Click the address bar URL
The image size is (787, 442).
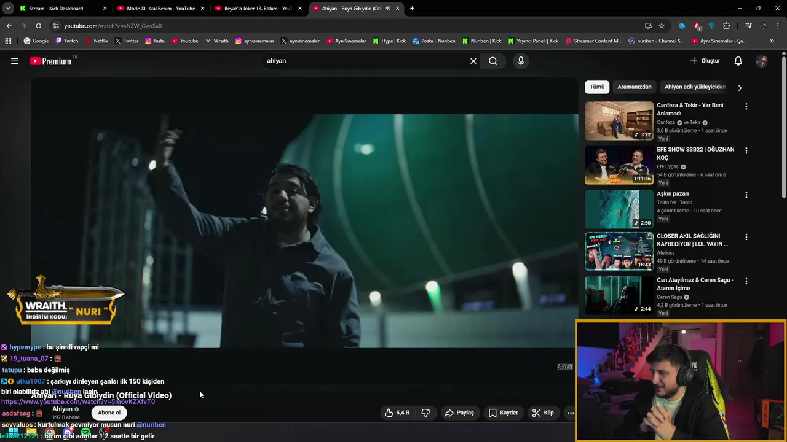pos(113,26)
